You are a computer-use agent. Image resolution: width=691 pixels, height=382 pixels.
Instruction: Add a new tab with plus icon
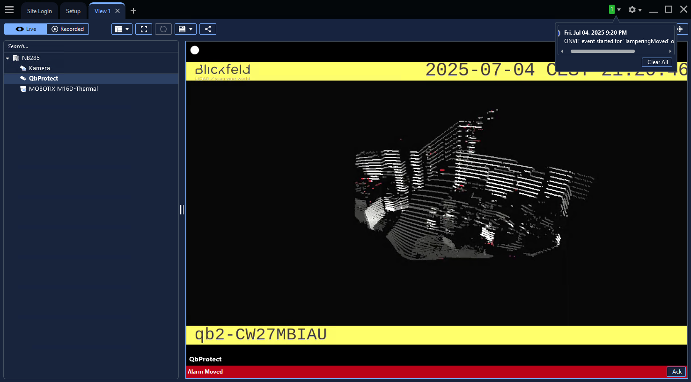click(133, 11)
